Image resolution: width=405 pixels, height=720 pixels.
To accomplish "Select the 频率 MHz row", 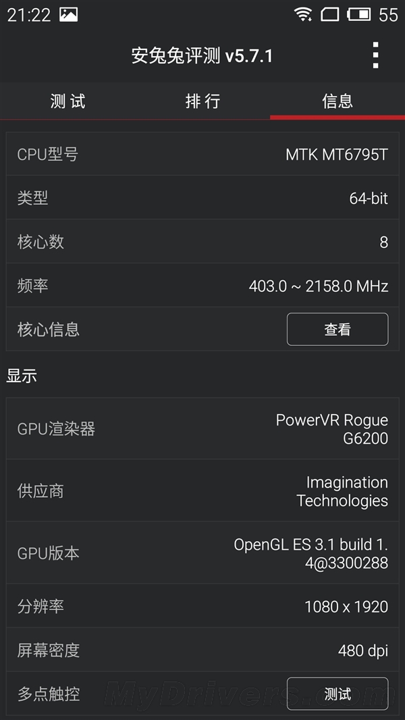I will [x=202, y=286].
